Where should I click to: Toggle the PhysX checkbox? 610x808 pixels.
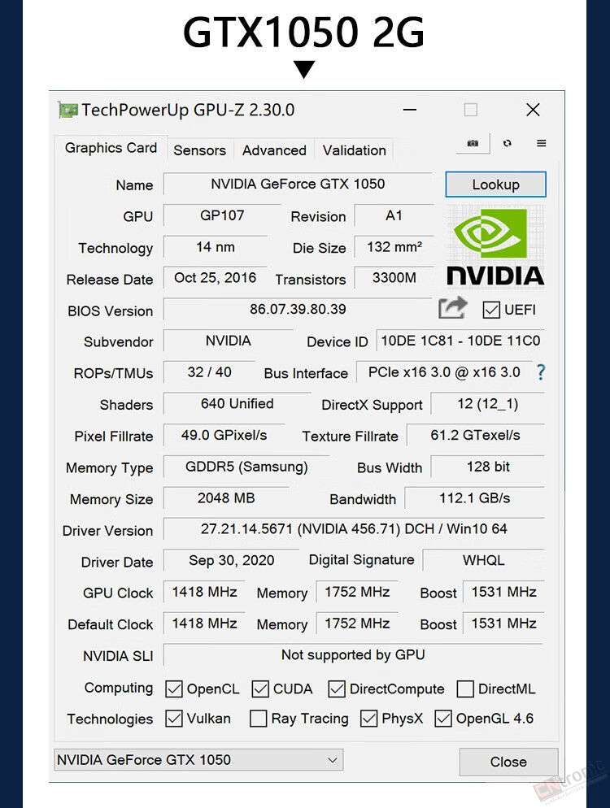[368, 719]
